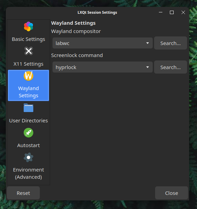The width and height of the screenshot is (197, 209).
Task: Click the Wayland yellow W icon
Action: [28, 76]
